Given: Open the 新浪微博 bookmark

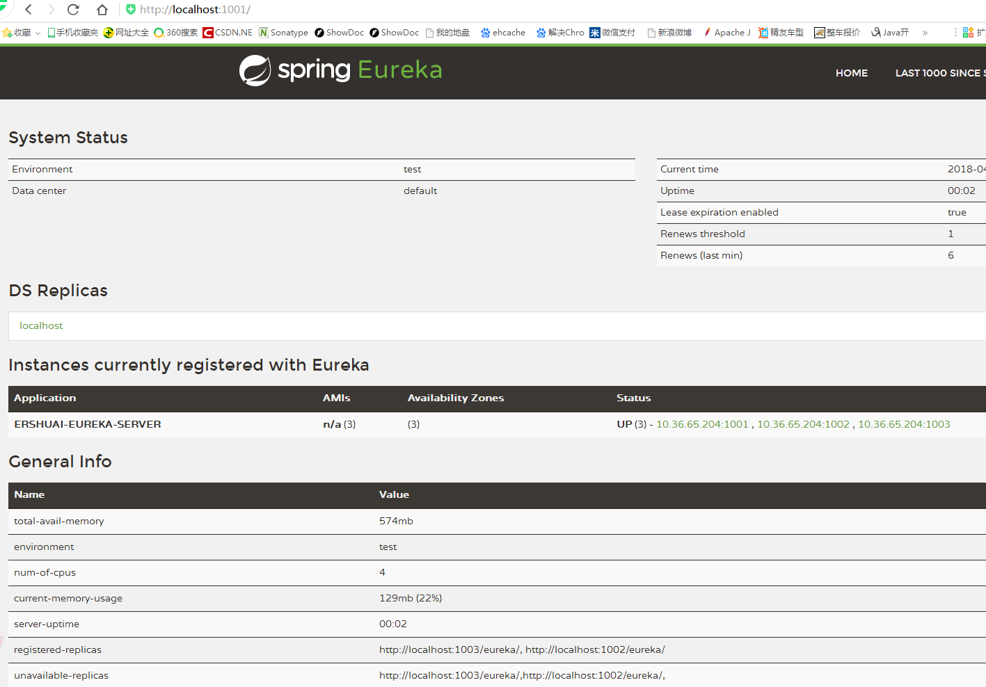Looking at the screenshot, I should coord(669,33).
